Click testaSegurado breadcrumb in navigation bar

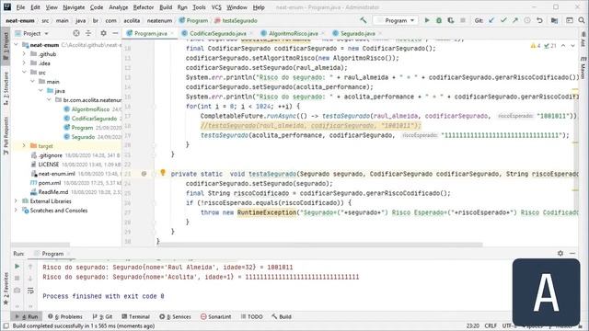click(x=239, y=20)
